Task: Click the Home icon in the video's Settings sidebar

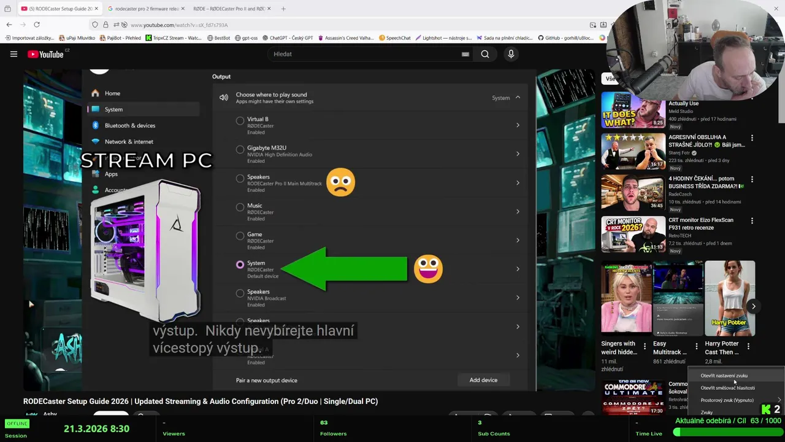Action: pyautogui.click(x=95, y=93)
